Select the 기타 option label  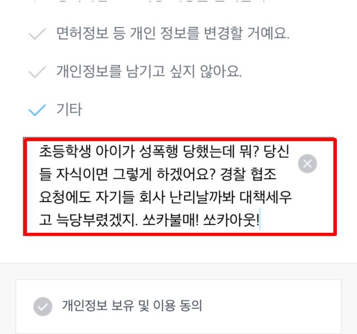click(69, 109)
